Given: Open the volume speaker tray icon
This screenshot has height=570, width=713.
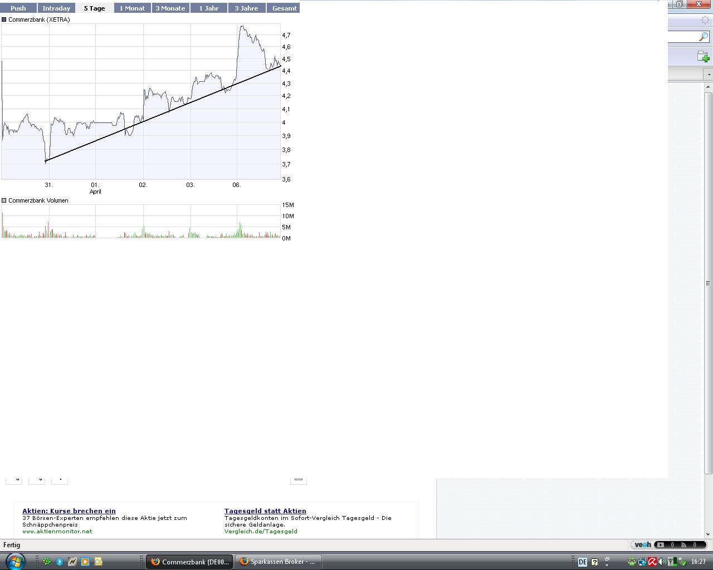Looking at the screenshot, I should (x=662, y=562).
